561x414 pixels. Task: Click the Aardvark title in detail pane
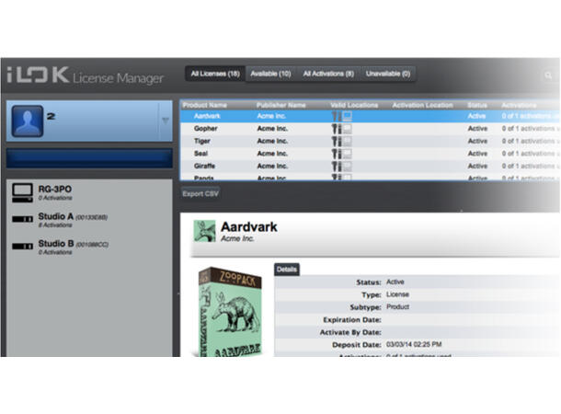[249, 227]
